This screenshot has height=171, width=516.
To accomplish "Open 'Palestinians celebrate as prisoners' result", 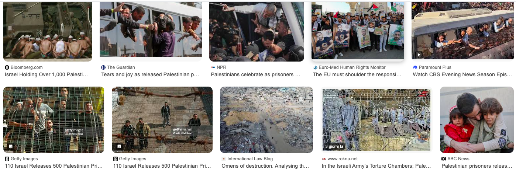I will pyautogui.click(x=256, y=74).
